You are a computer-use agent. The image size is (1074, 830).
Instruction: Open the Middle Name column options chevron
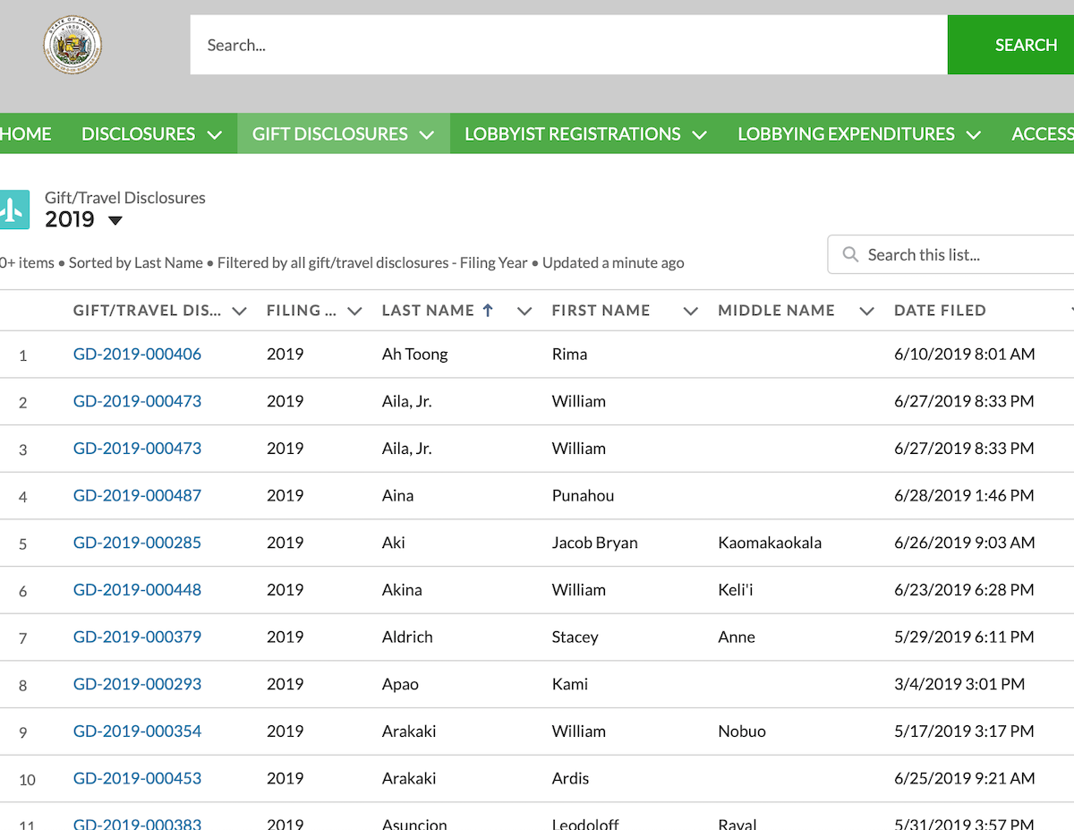pyautogui.click(x=866, y=311)
